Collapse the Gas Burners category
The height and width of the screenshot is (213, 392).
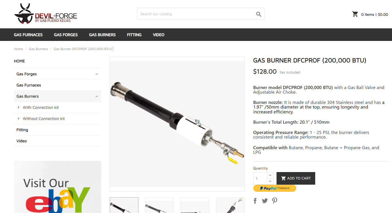(97, 96)
